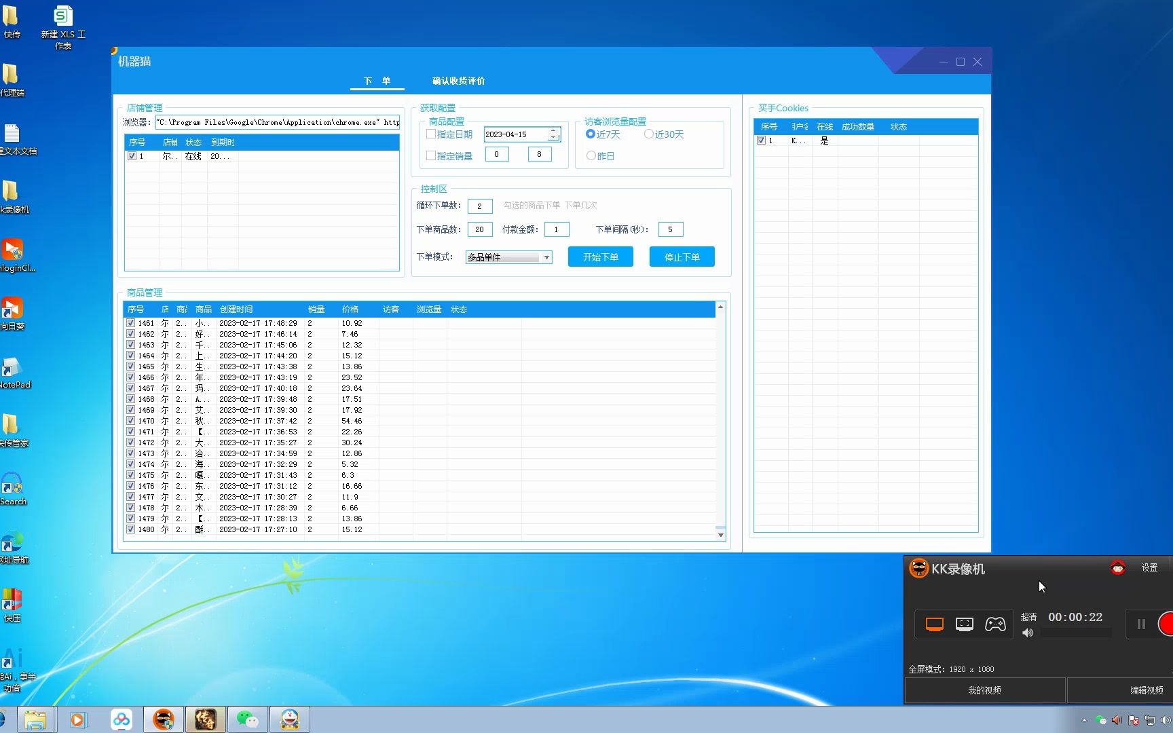Uncheck product row 1470 checkbox

[x=130, y=421]
